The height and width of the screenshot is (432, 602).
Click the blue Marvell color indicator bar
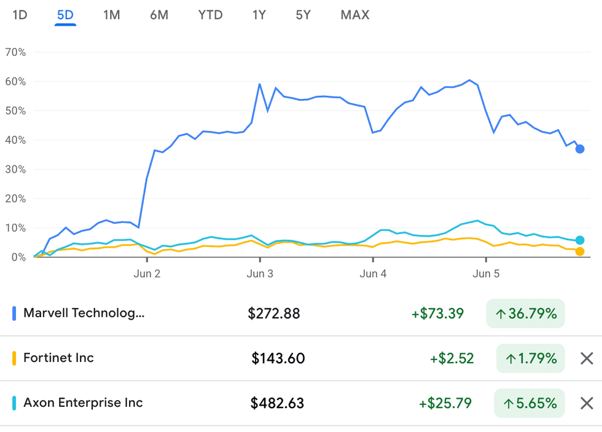pos(14,313)
